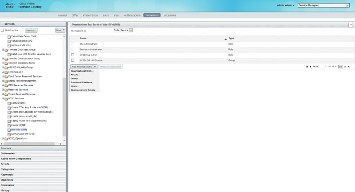Collapse the UCSD Services folder
The height and width of the screenshot is (192, 355).
click(3, 98)
